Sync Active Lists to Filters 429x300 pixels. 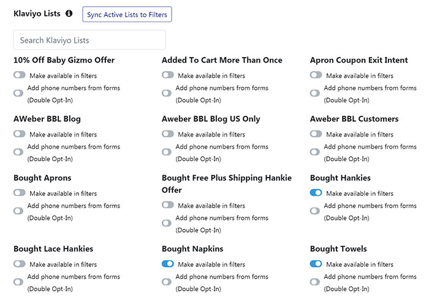pyautogui.click(x=127, y=15)
